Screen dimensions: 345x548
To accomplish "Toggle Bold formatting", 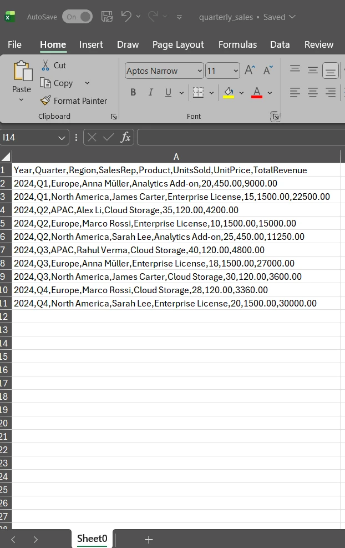I will [133, 92].
